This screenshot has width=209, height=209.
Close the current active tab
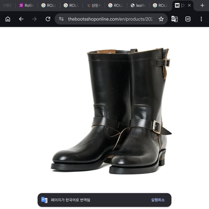(189, 5)
